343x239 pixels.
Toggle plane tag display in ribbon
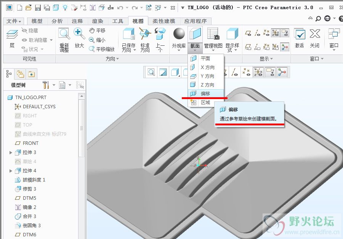click(x=248, y=47)
